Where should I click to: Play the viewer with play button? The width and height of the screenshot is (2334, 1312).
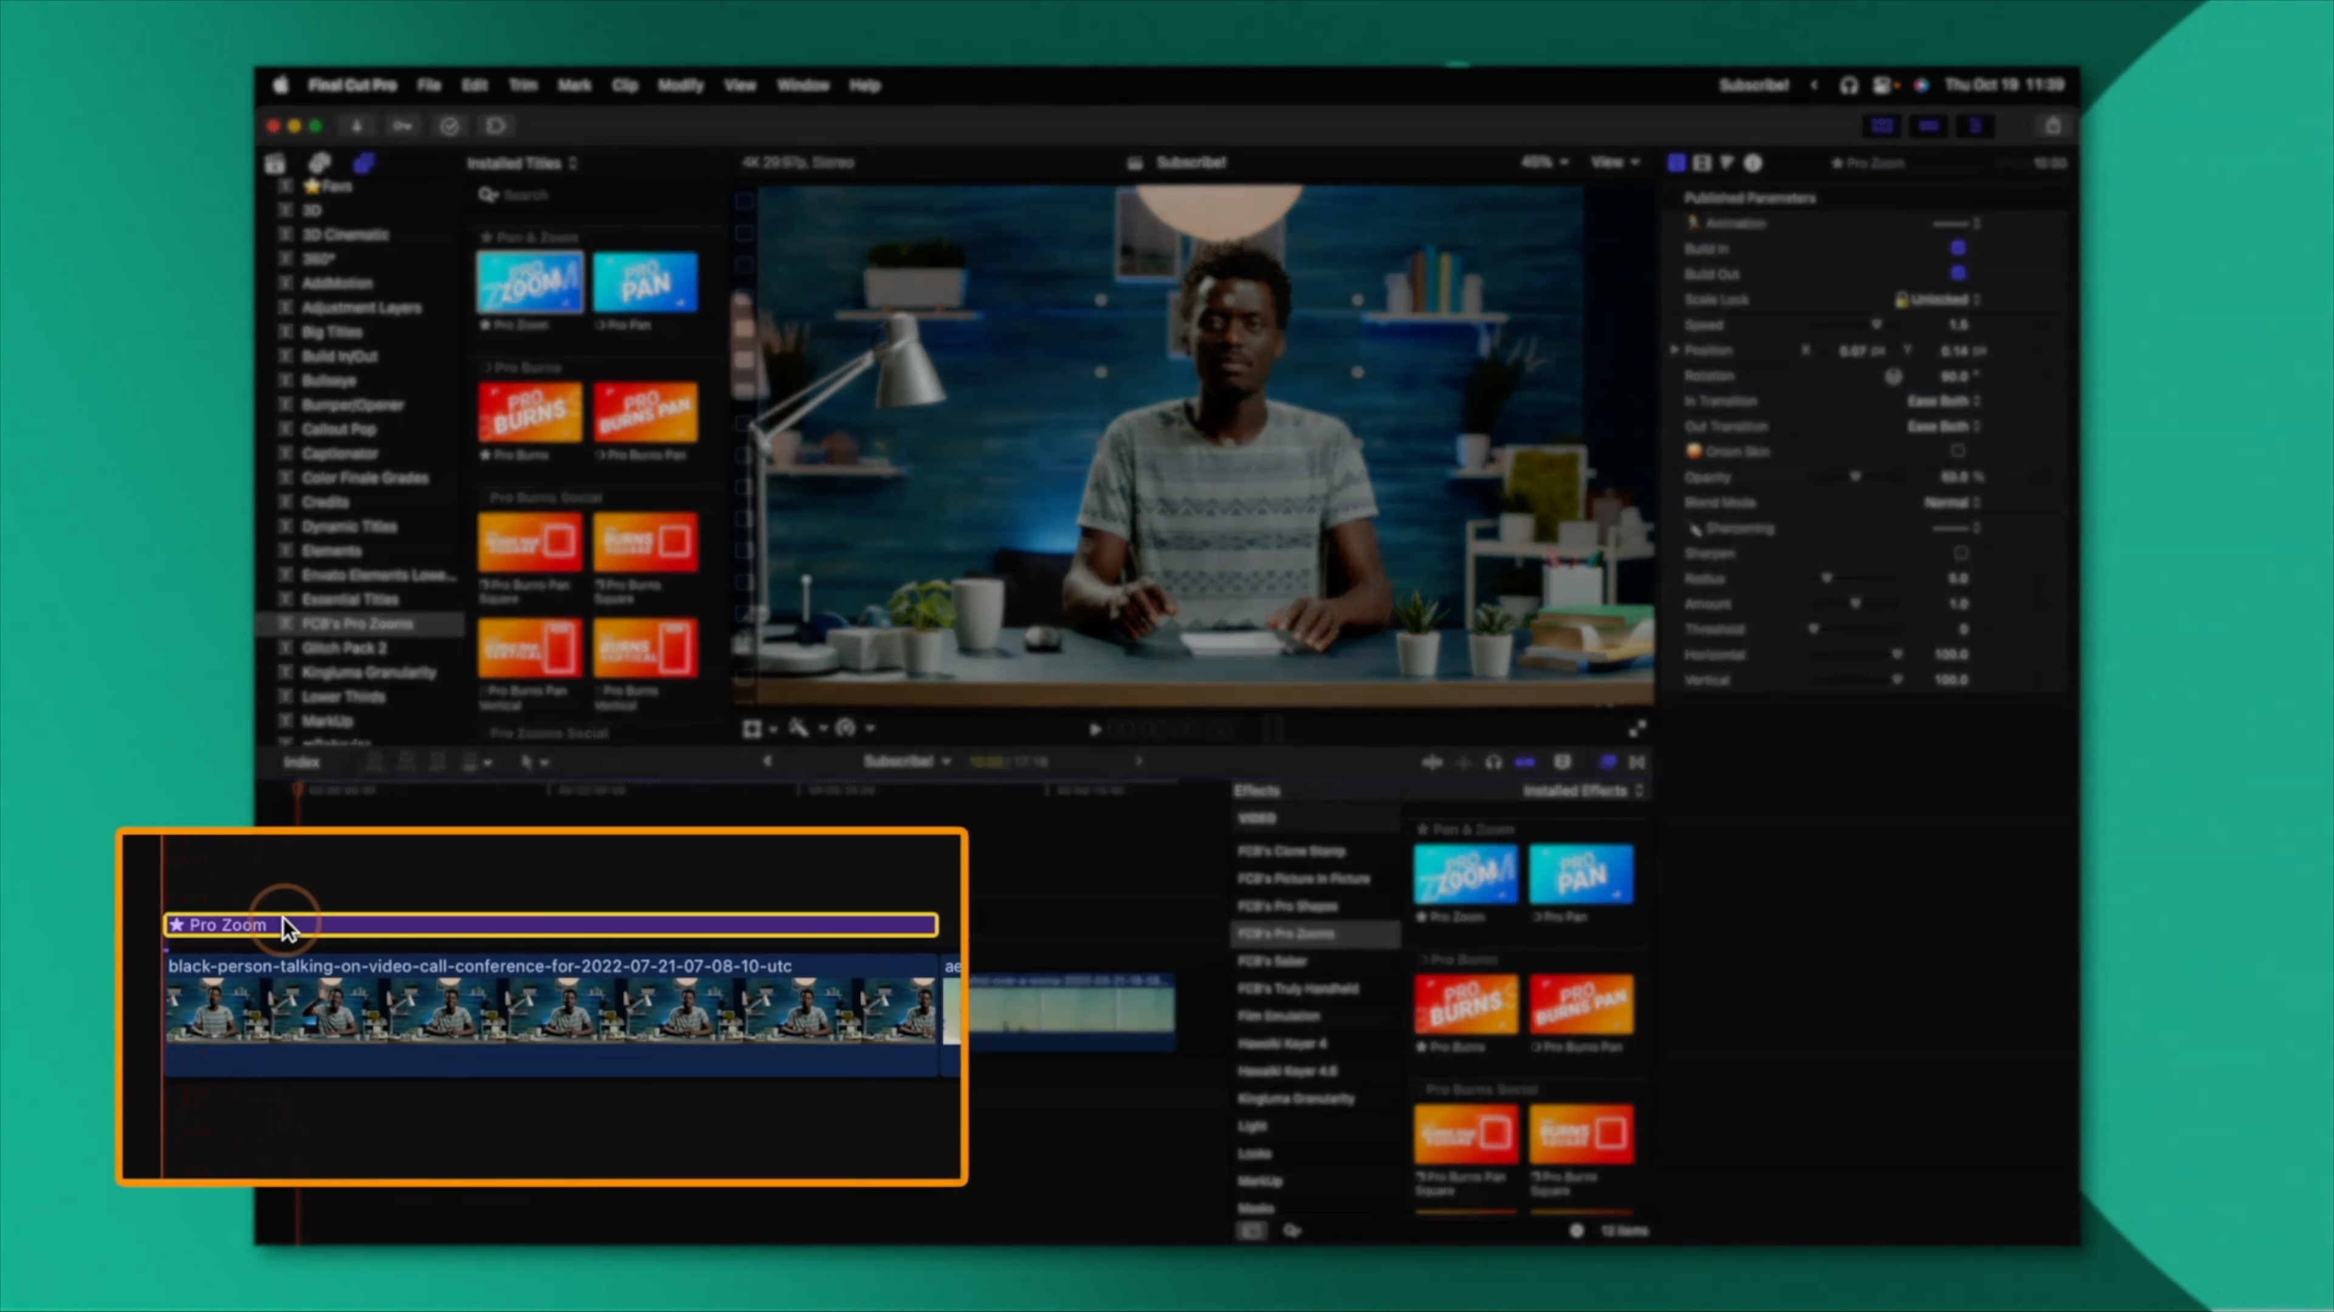coord(1095,729)
